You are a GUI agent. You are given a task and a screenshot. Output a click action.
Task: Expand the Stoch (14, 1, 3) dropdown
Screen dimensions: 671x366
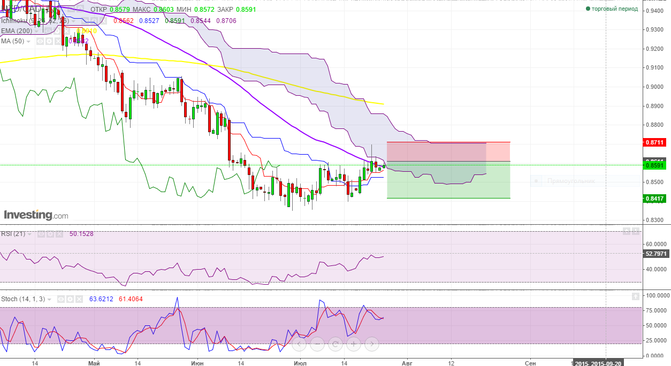(49, 300)
